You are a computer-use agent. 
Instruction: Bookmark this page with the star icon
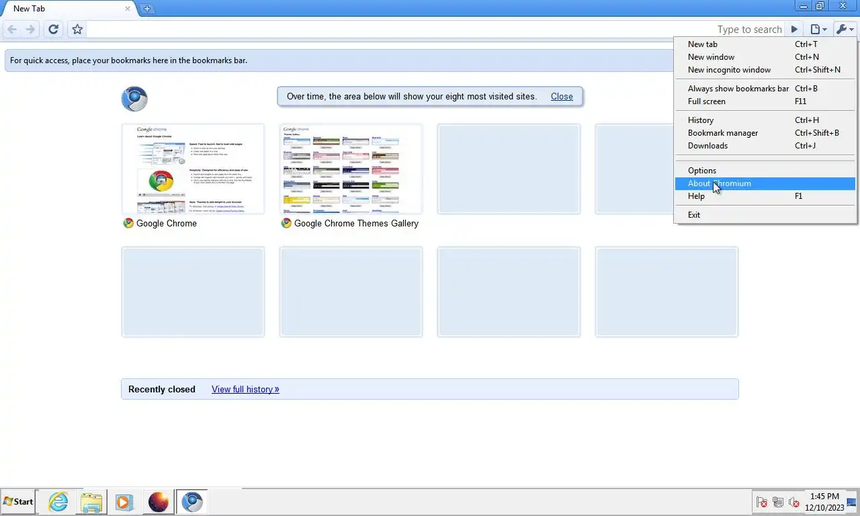point(77,30)
